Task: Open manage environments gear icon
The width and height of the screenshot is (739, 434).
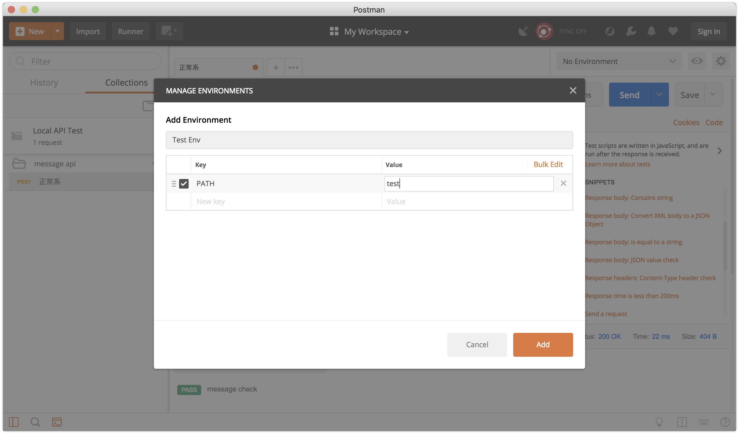Action: point(721,61)
